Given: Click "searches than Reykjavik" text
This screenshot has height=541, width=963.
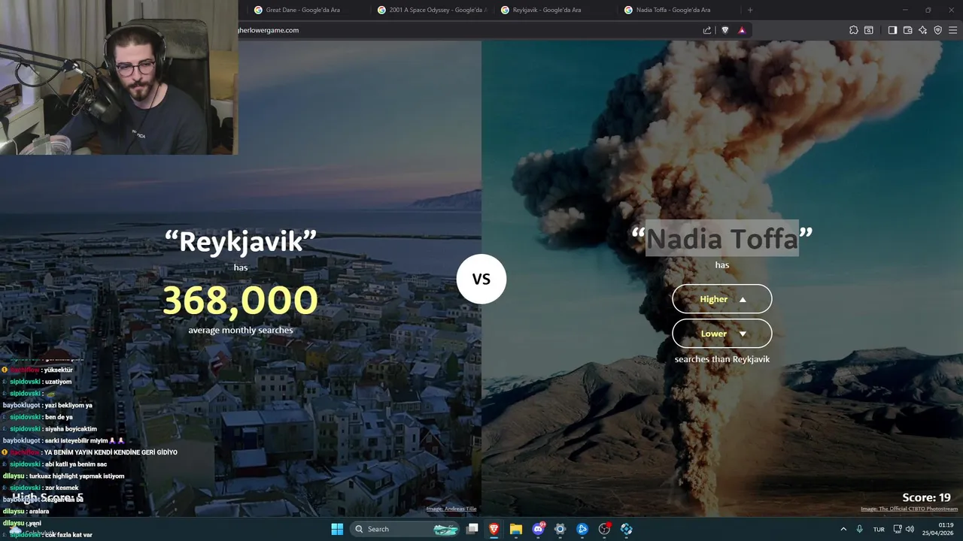Looking at the screenshot, I should tap(722, 359).
